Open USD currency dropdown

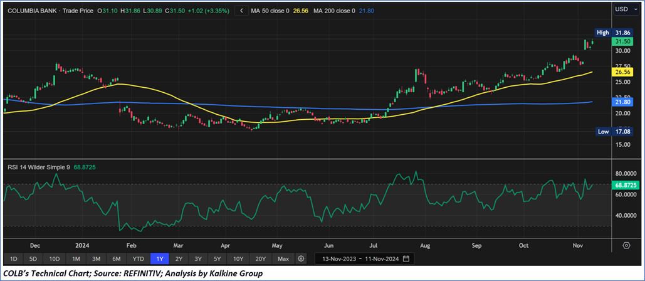coord(627,9)
